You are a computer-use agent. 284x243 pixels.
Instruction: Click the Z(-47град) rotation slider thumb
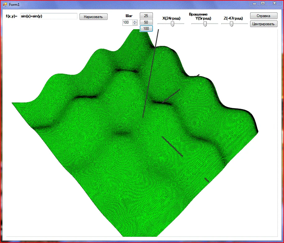231,24
